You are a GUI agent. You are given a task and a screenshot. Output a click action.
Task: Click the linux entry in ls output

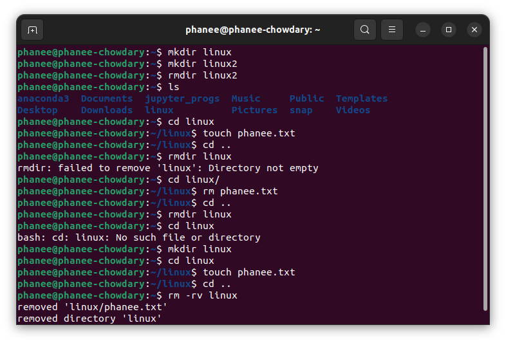pyautogui.click(x=159, y=110)
